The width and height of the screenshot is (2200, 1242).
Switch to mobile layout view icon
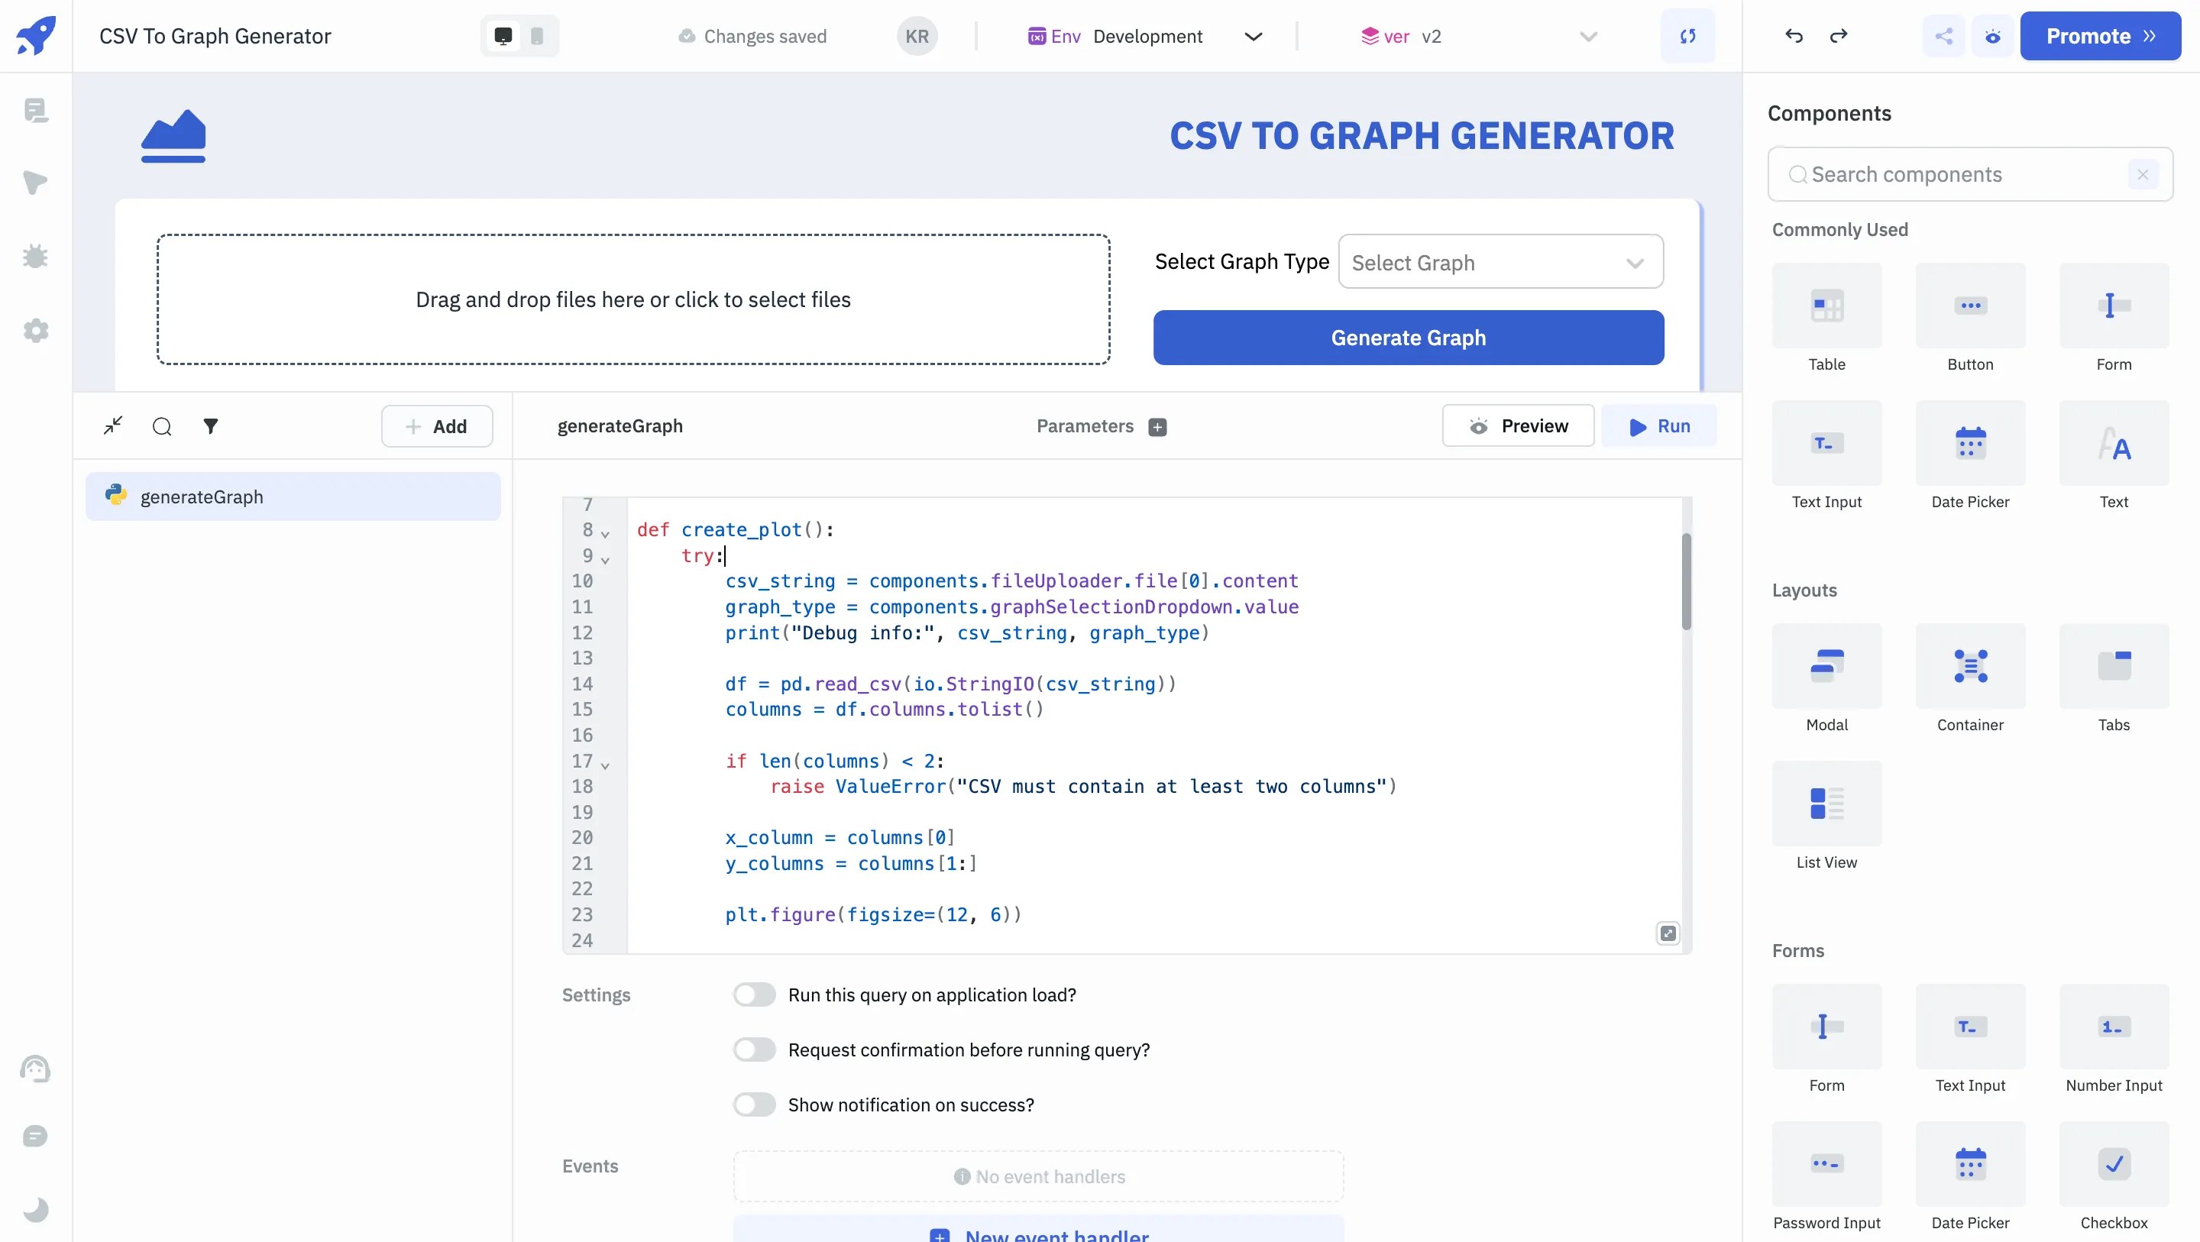pos(537,36)
